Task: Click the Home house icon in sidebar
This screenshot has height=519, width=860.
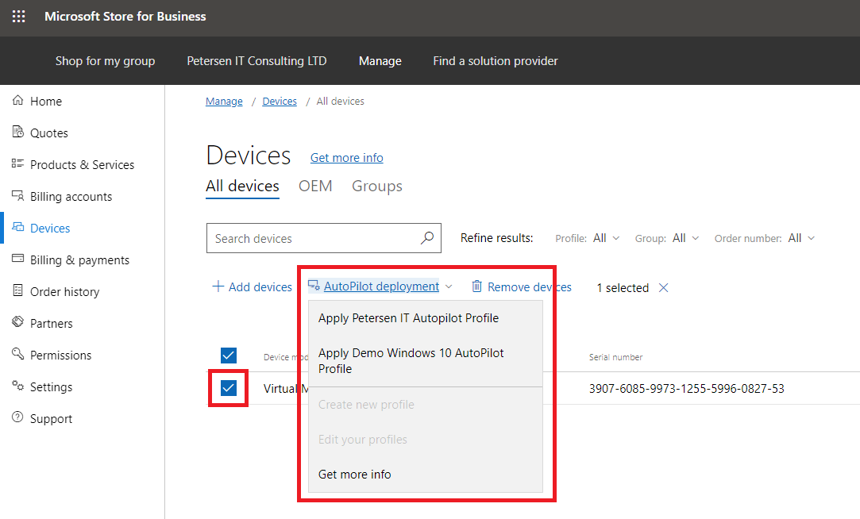Action: (17, 100)
